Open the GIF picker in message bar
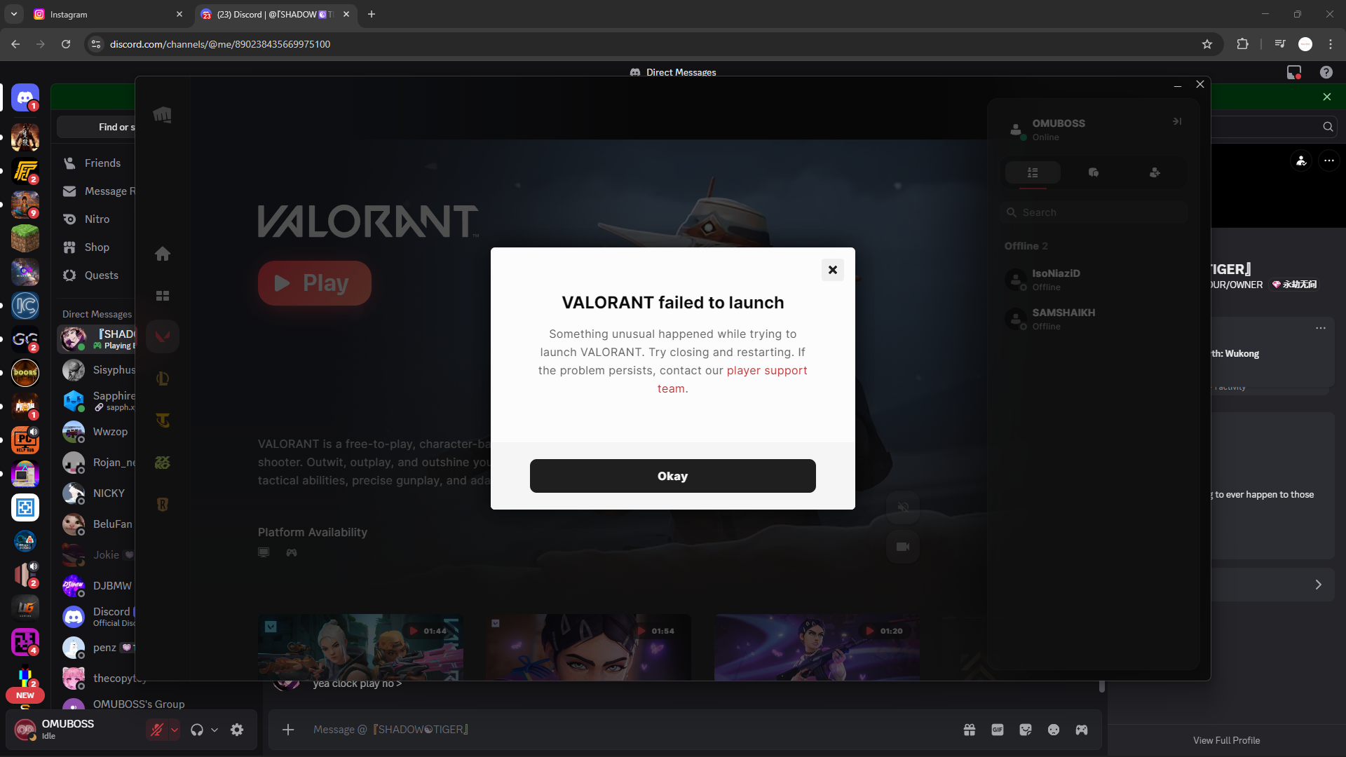 998,730
